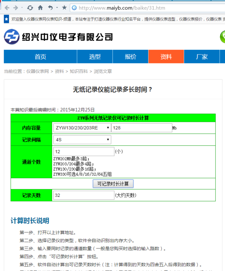Click the record days field showing 32
The height and width of the screenshot is (271, 225).
[x=84, y=195]
